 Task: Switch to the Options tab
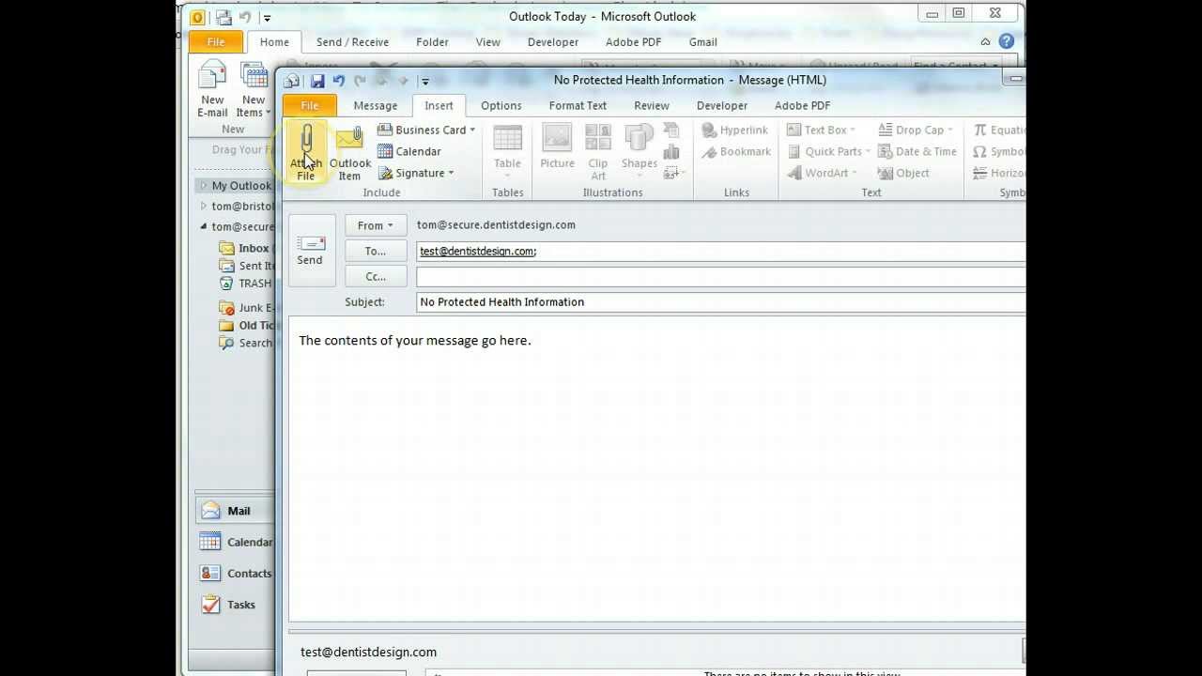coord(501,105)
